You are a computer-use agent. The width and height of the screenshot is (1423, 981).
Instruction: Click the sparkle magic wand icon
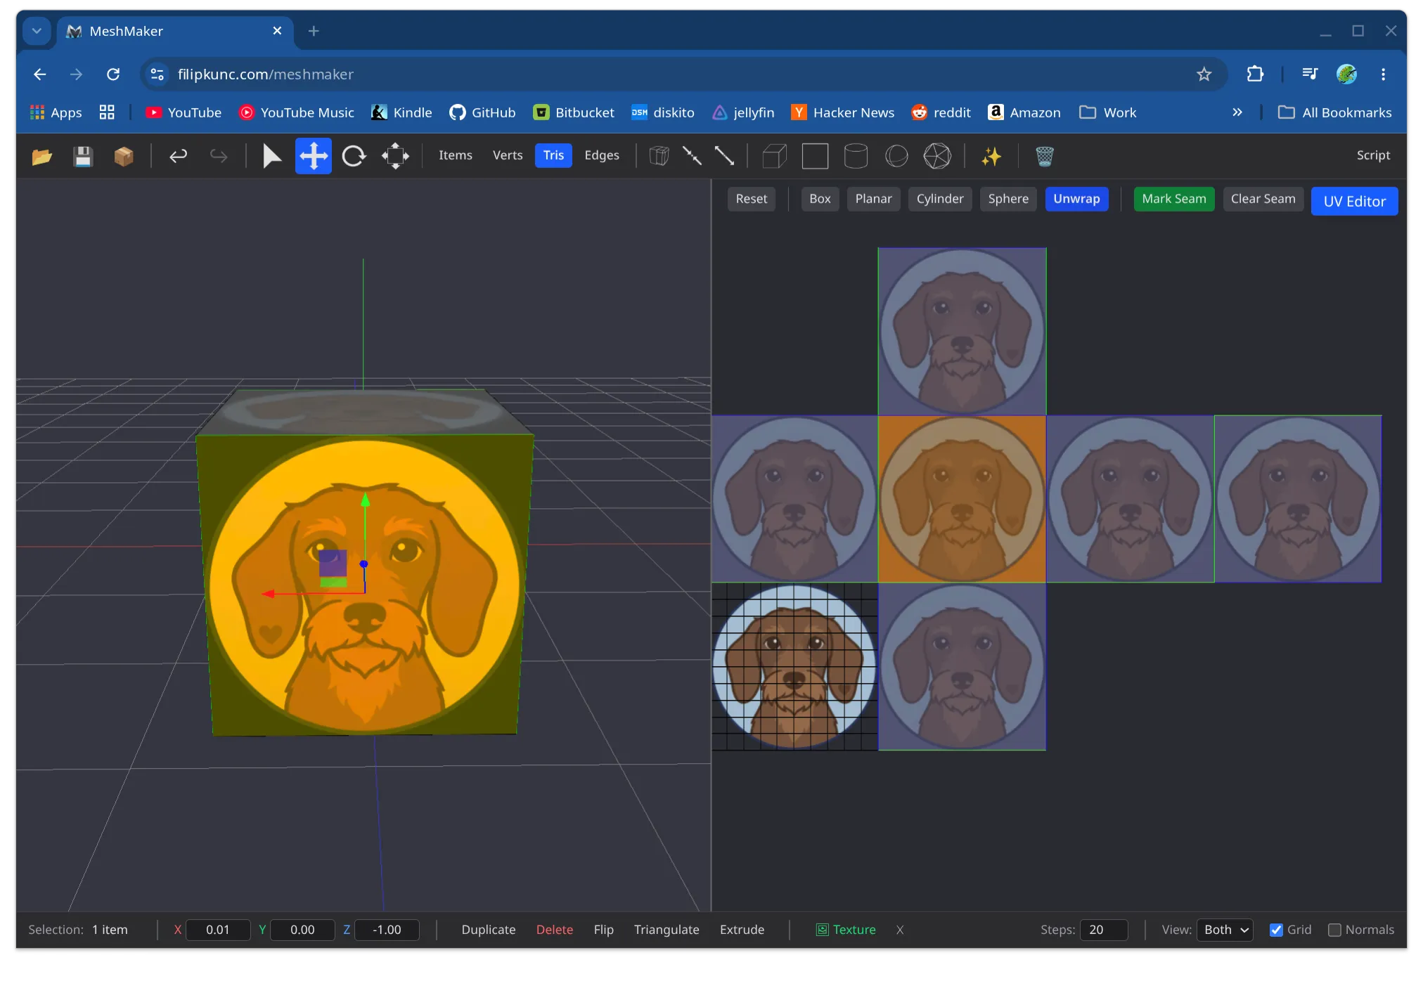point(991,156)
